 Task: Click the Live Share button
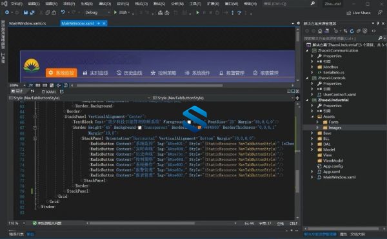359,13
